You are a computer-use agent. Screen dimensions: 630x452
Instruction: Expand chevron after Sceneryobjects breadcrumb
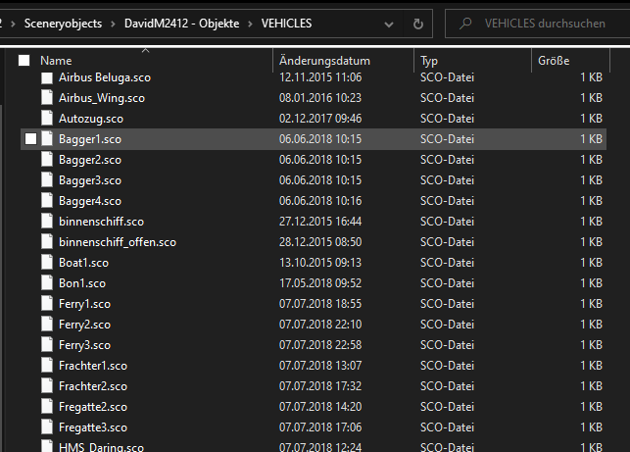[x=113, y=23]
